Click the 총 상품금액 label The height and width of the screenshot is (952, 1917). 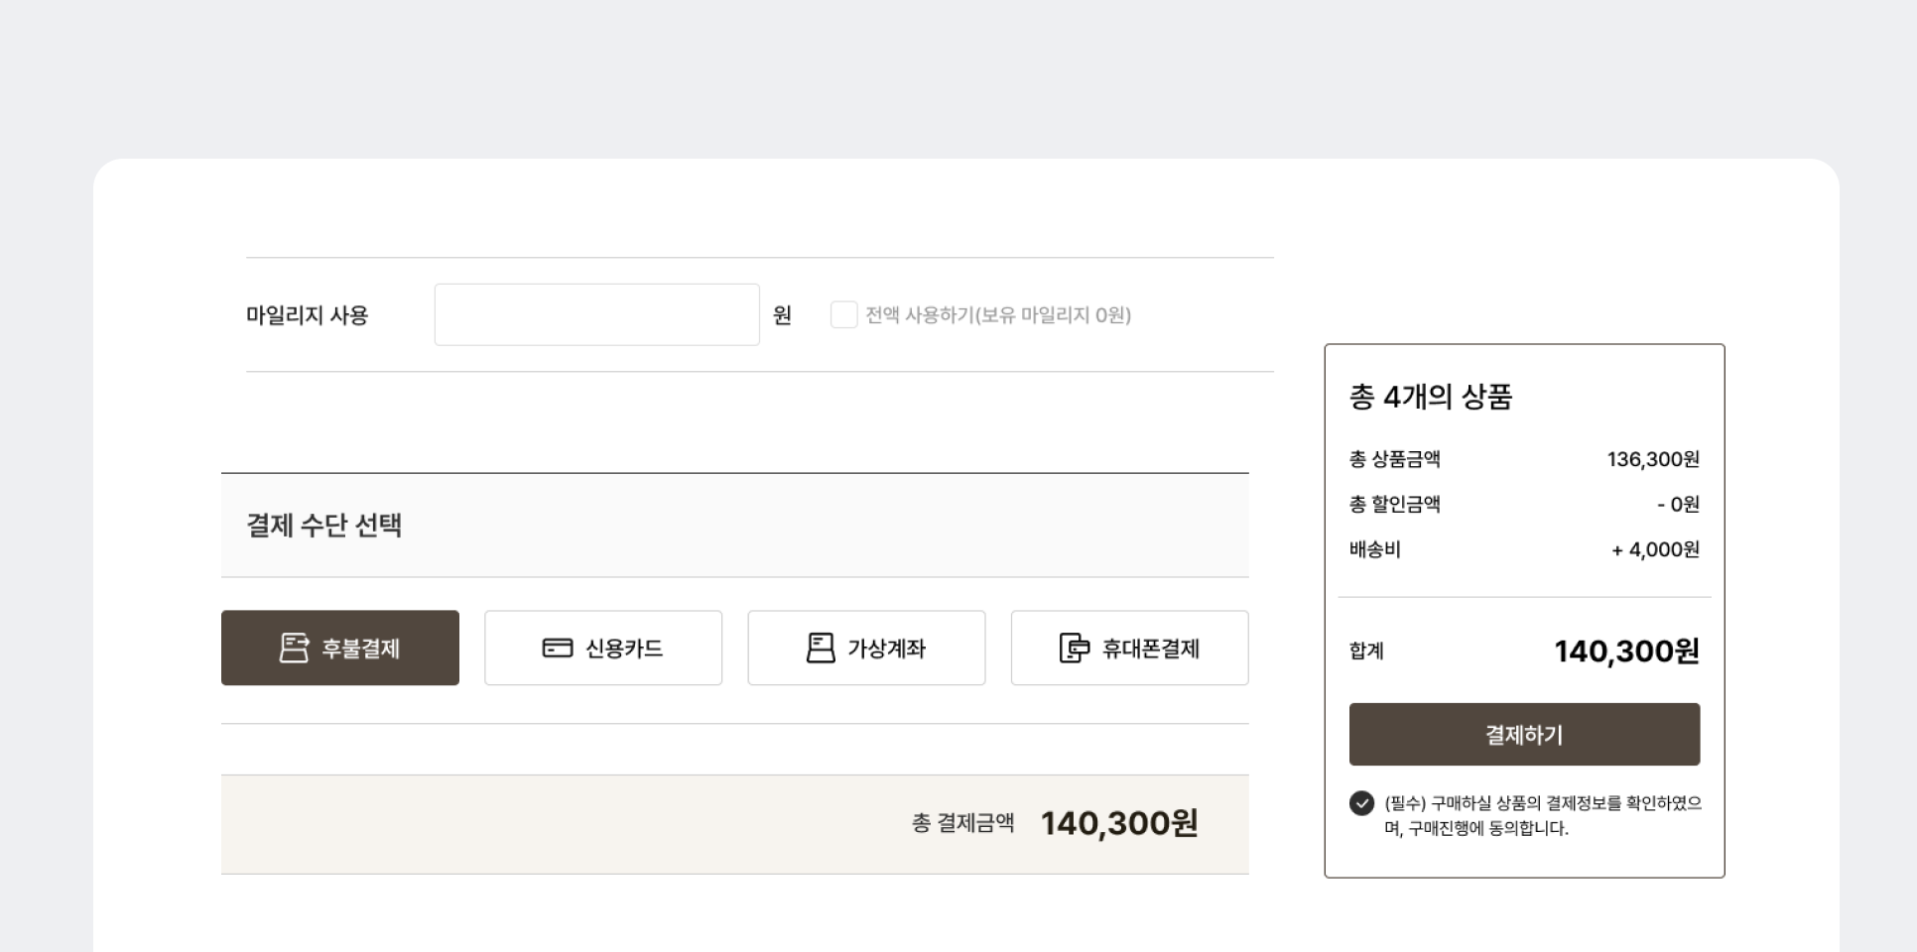tap(1394, 459)
